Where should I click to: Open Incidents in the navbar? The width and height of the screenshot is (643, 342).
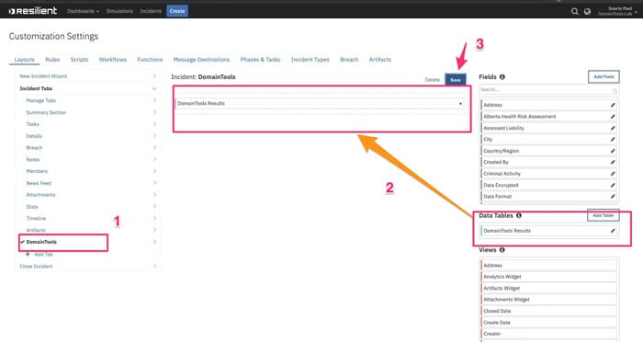[151, 11]
